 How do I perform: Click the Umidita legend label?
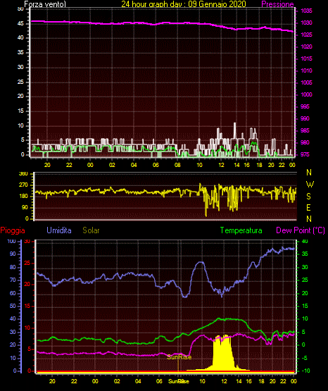click(x=59, y=230)
